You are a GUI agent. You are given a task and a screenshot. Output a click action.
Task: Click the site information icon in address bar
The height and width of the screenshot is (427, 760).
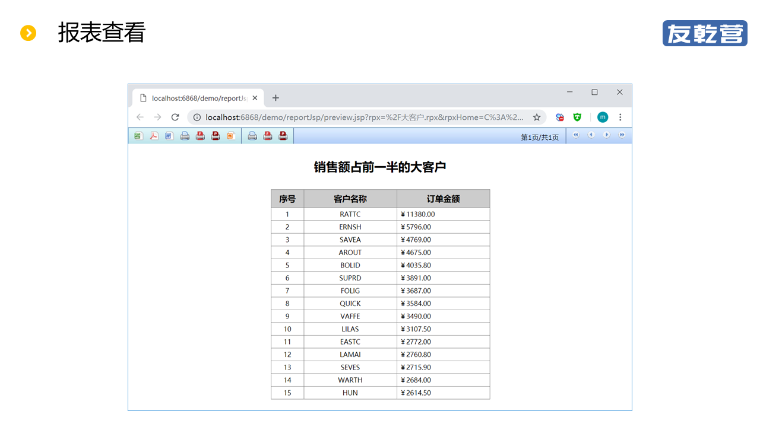(x=197, y=117)
